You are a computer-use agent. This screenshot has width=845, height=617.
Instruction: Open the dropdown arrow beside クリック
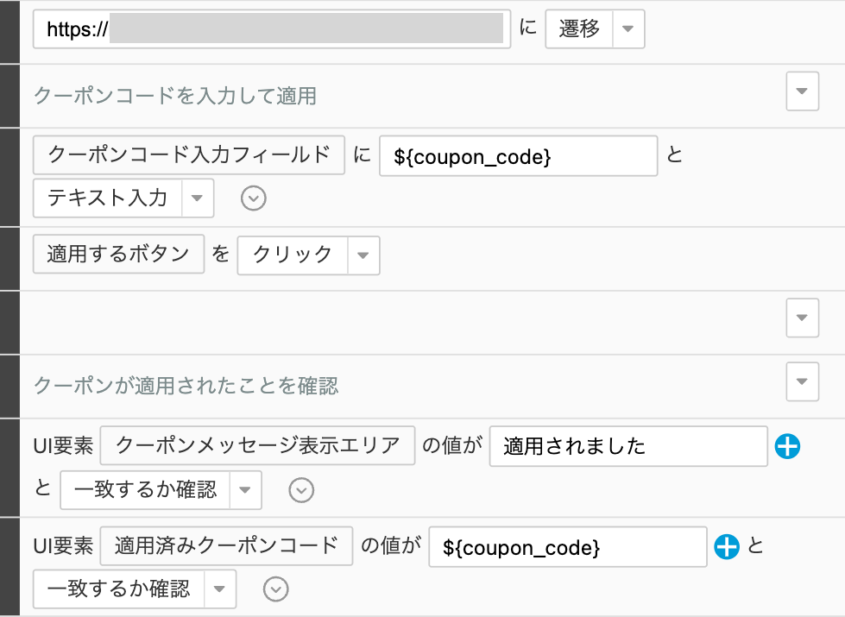tap(363, 255)
